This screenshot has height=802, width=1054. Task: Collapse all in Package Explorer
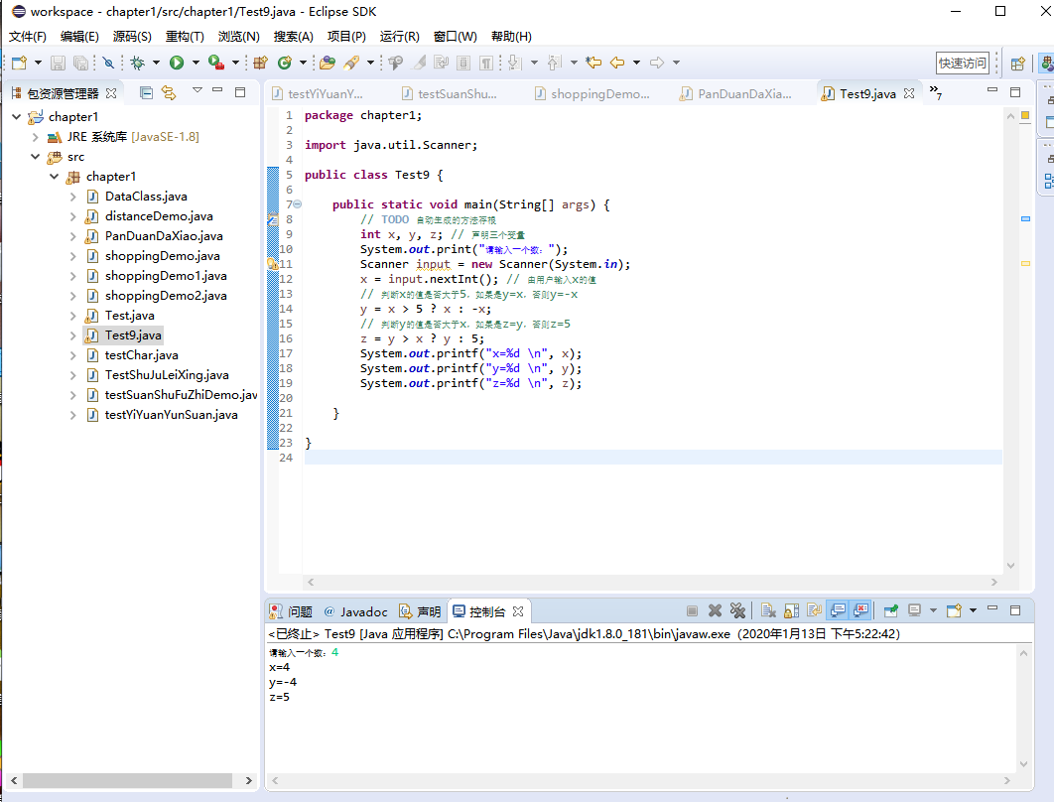[146, 92]
